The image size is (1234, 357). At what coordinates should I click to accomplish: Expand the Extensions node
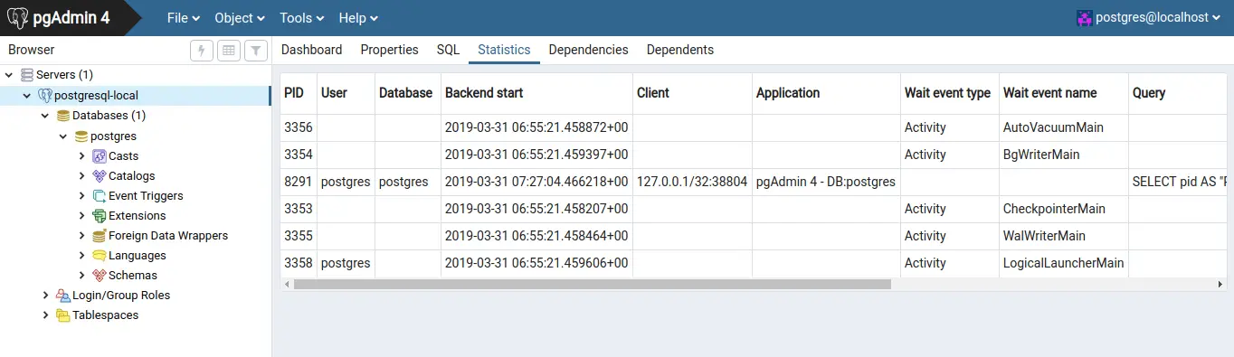pyautogui.click(x=81, y=216)
